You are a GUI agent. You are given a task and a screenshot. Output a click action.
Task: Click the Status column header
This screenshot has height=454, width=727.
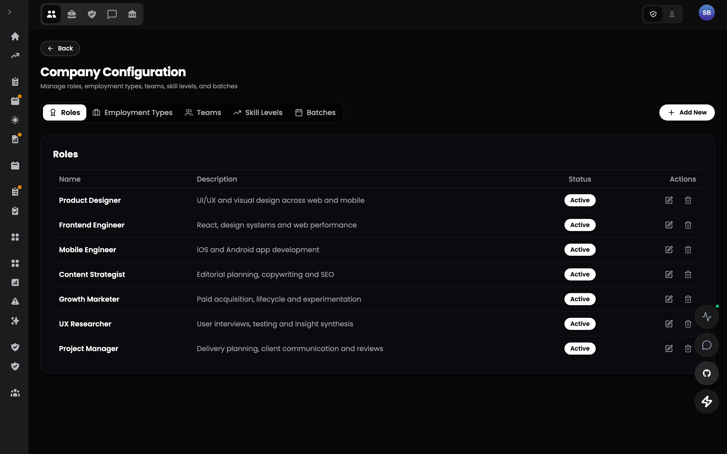580,179
